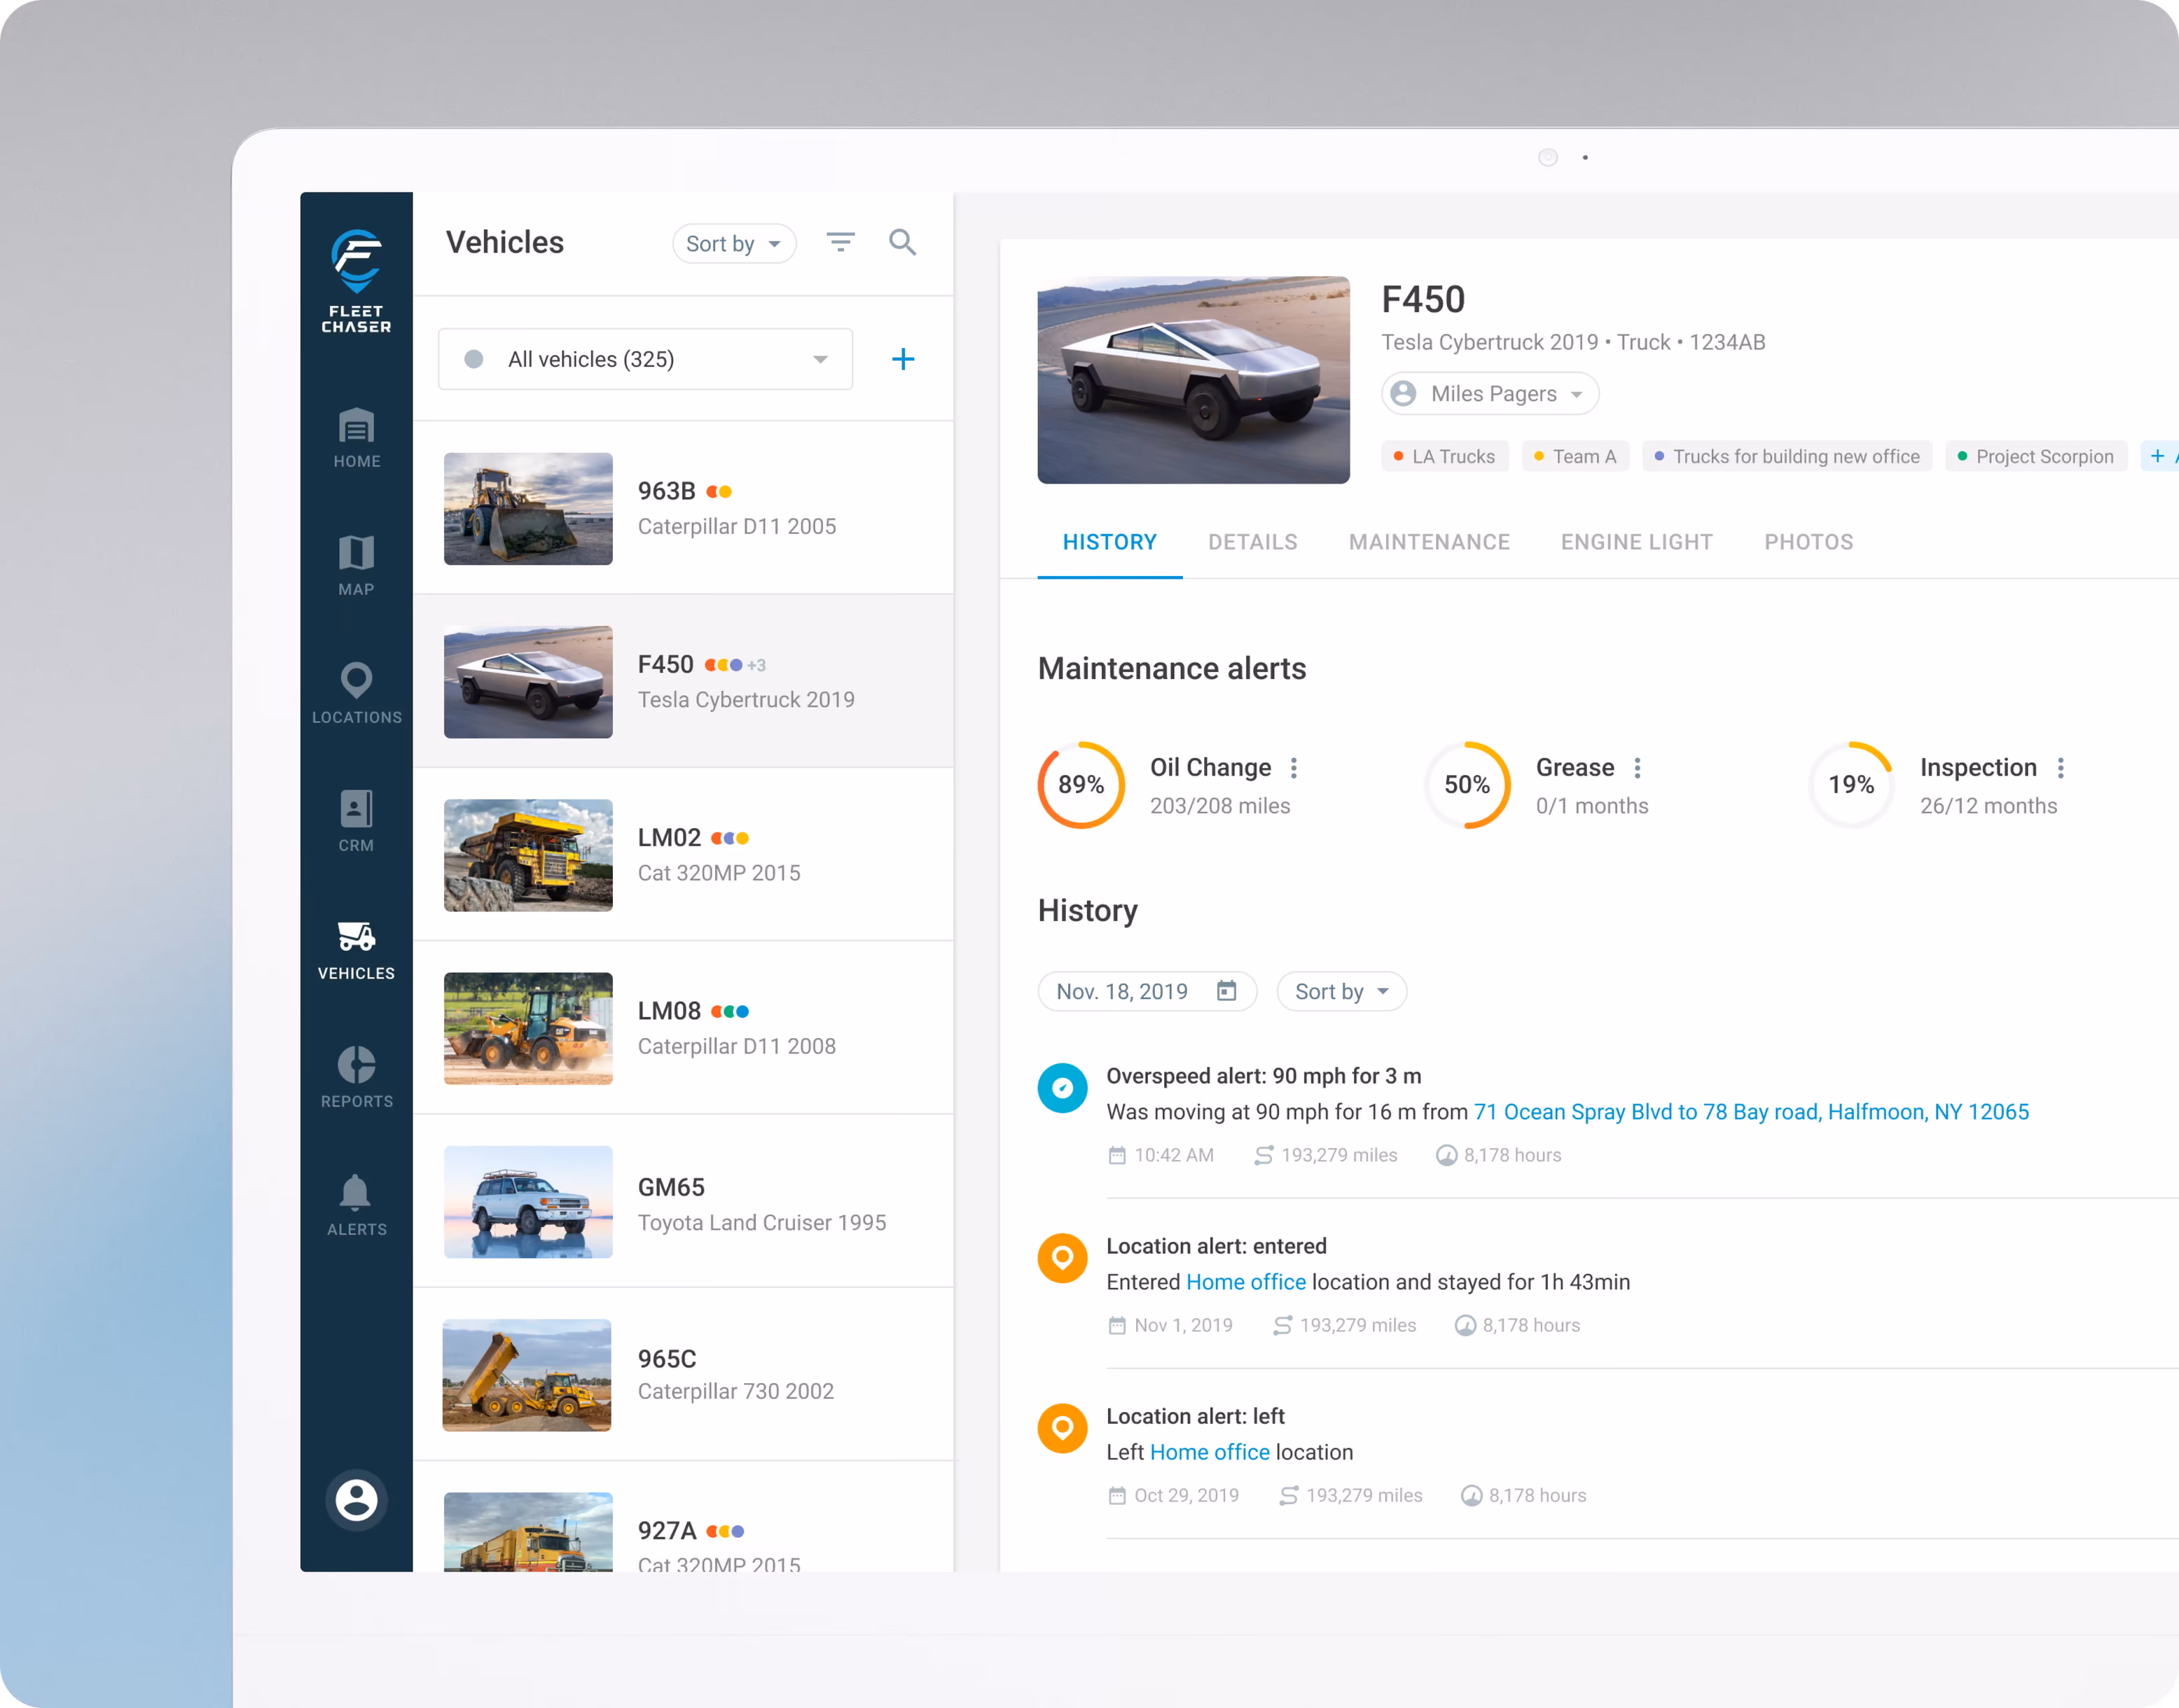Click the "203/208 miles" Oil Change value
This screenshot has width=2179, height=1708.
pos(1219,806)
